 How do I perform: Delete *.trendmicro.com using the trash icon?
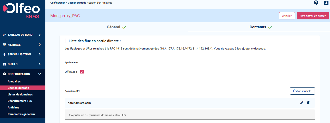tap(308, 103)
